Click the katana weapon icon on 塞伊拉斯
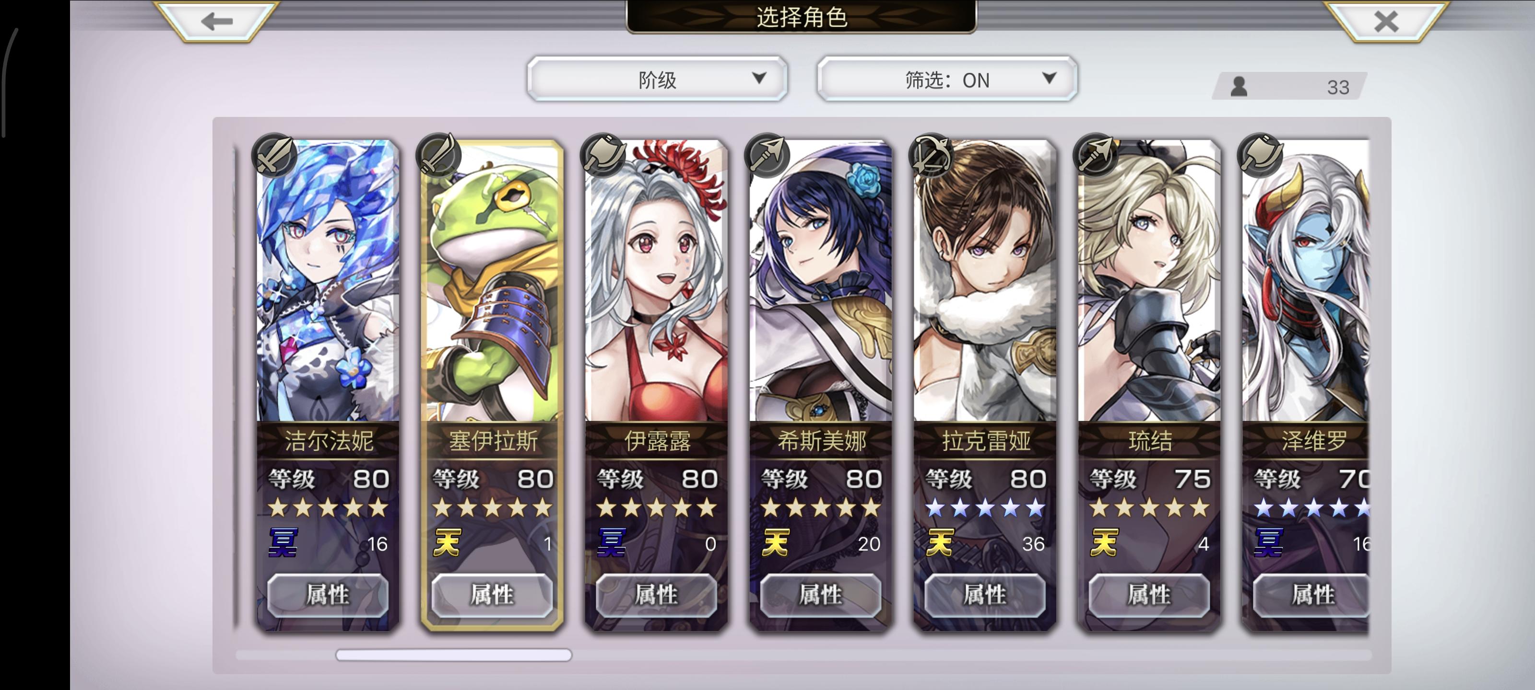 coord(438,155)
